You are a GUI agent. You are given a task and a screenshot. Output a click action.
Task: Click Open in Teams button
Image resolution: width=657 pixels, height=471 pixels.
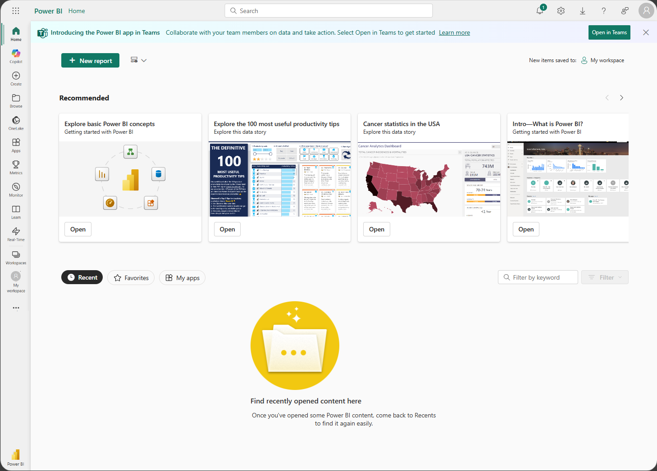point(609,32)
